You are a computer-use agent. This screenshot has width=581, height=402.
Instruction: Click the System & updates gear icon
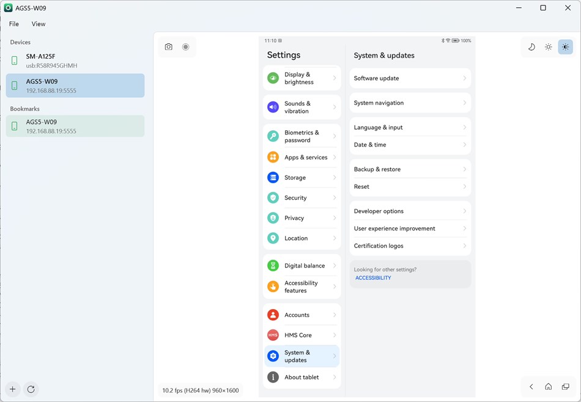[x=273, y=356]
